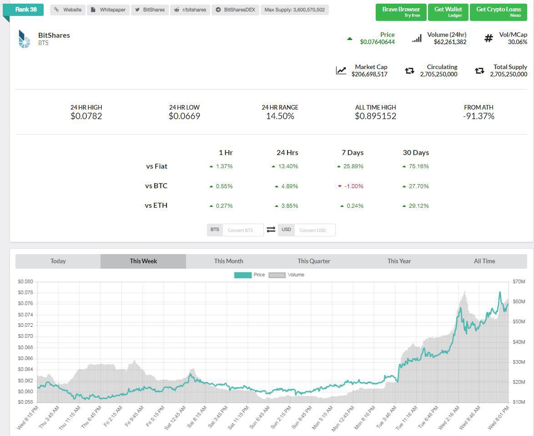Click the 24 HR RANGE value 14.50%
534x436 pixels.
tap(280, 116)
